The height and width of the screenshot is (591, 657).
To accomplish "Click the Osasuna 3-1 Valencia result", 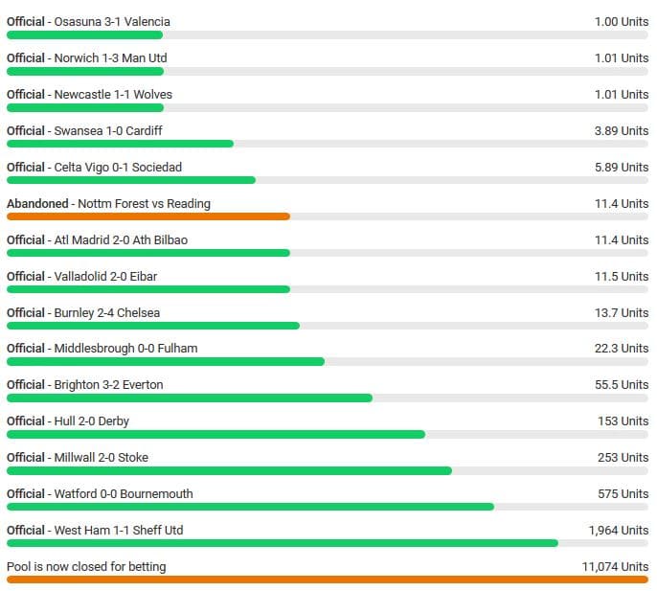I will click(88, 21).
